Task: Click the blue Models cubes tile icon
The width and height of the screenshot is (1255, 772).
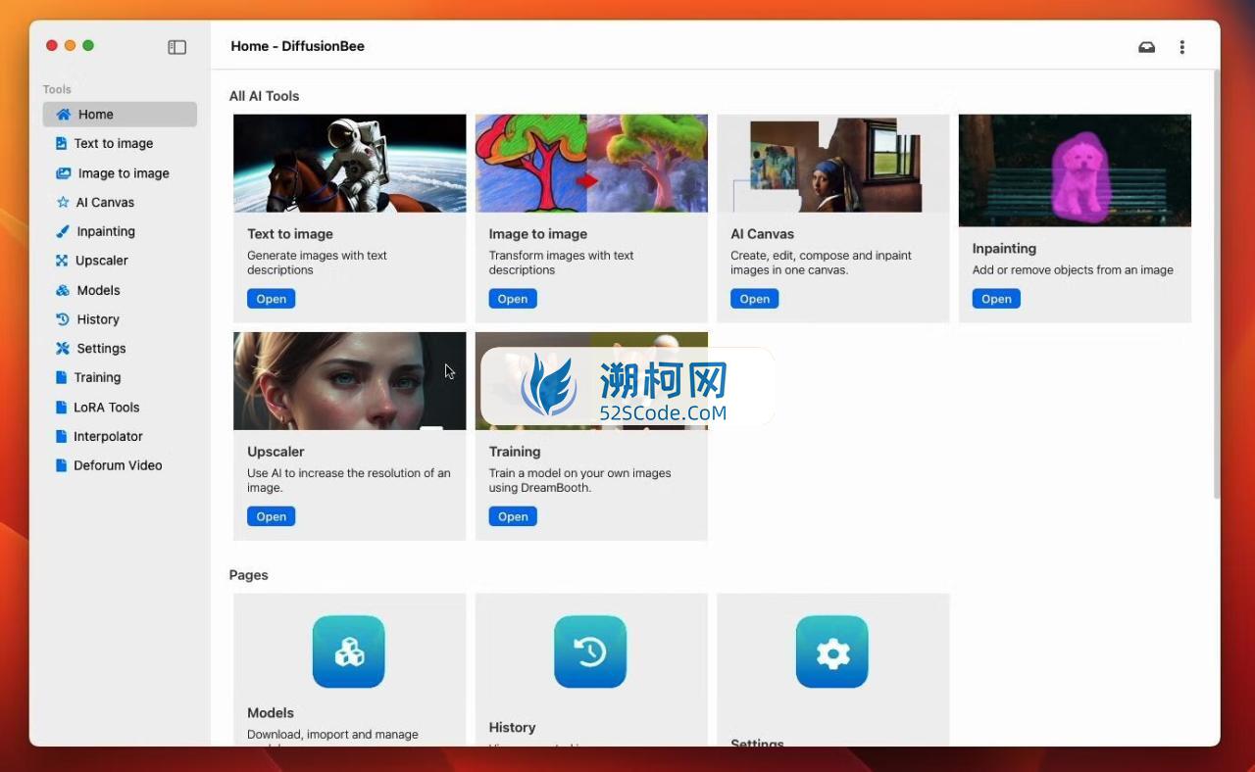Action: point(349,651)
